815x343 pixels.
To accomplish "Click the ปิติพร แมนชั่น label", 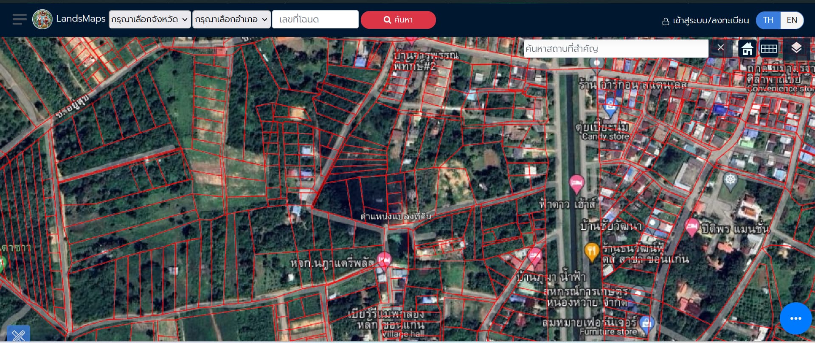I will (736, 229).
